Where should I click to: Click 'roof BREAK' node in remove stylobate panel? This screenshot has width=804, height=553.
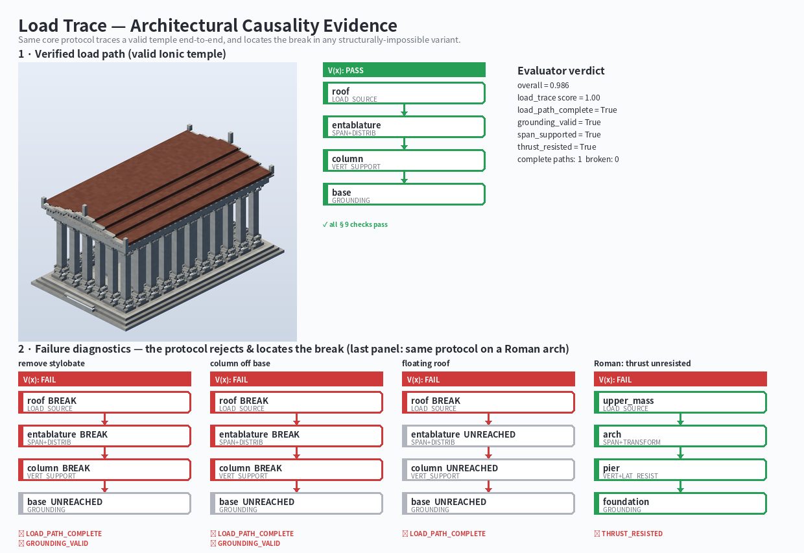click(104, 403)
